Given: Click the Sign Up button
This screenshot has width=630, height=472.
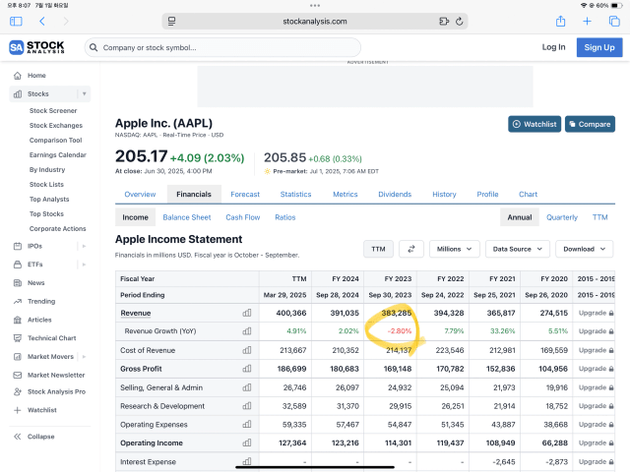Looking at the screenshot, I should click(599, 47).
